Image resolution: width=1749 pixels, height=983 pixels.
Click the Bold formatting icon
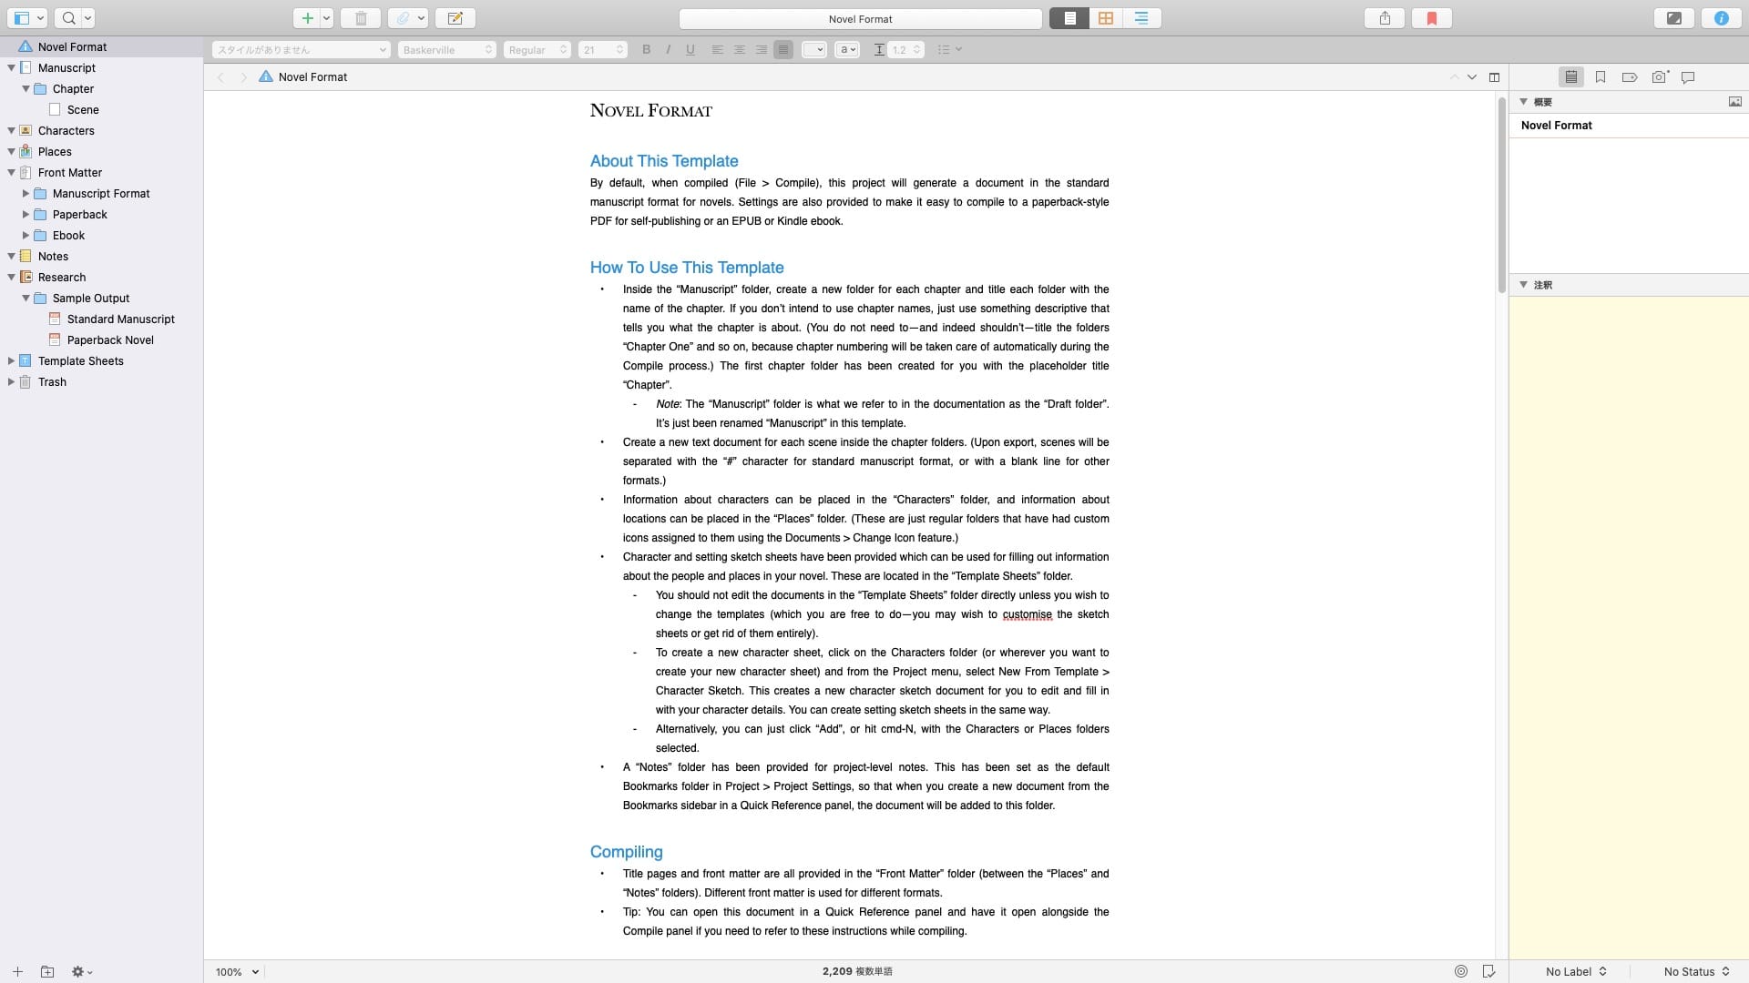tap(646, 49)
